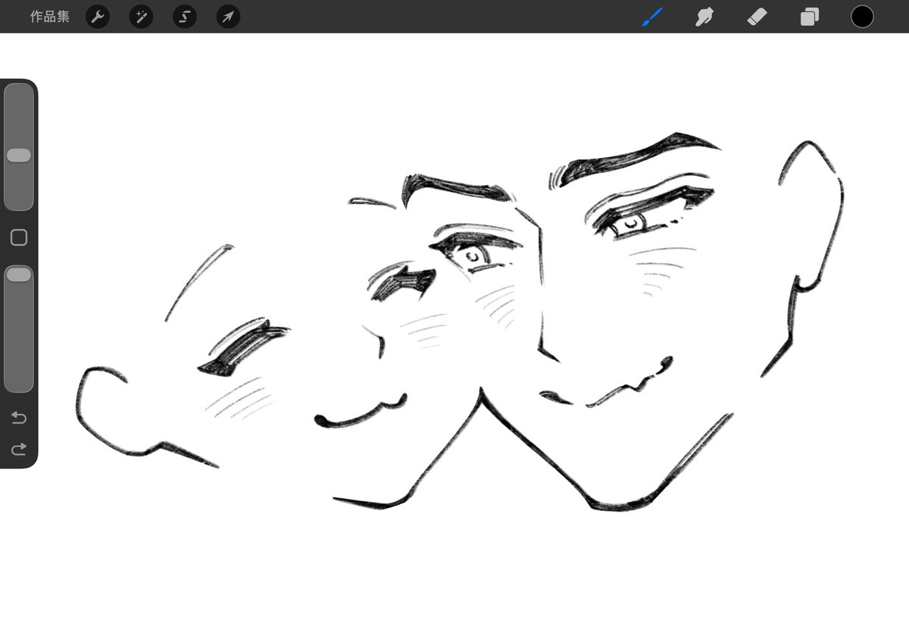Undo the last stroke

click(x=19, y=418)
